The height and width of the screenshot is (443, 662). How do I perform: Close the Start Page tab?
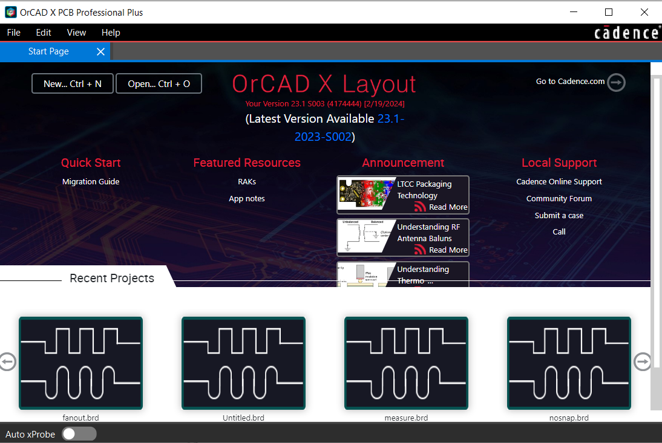click(x=100, y=51)
